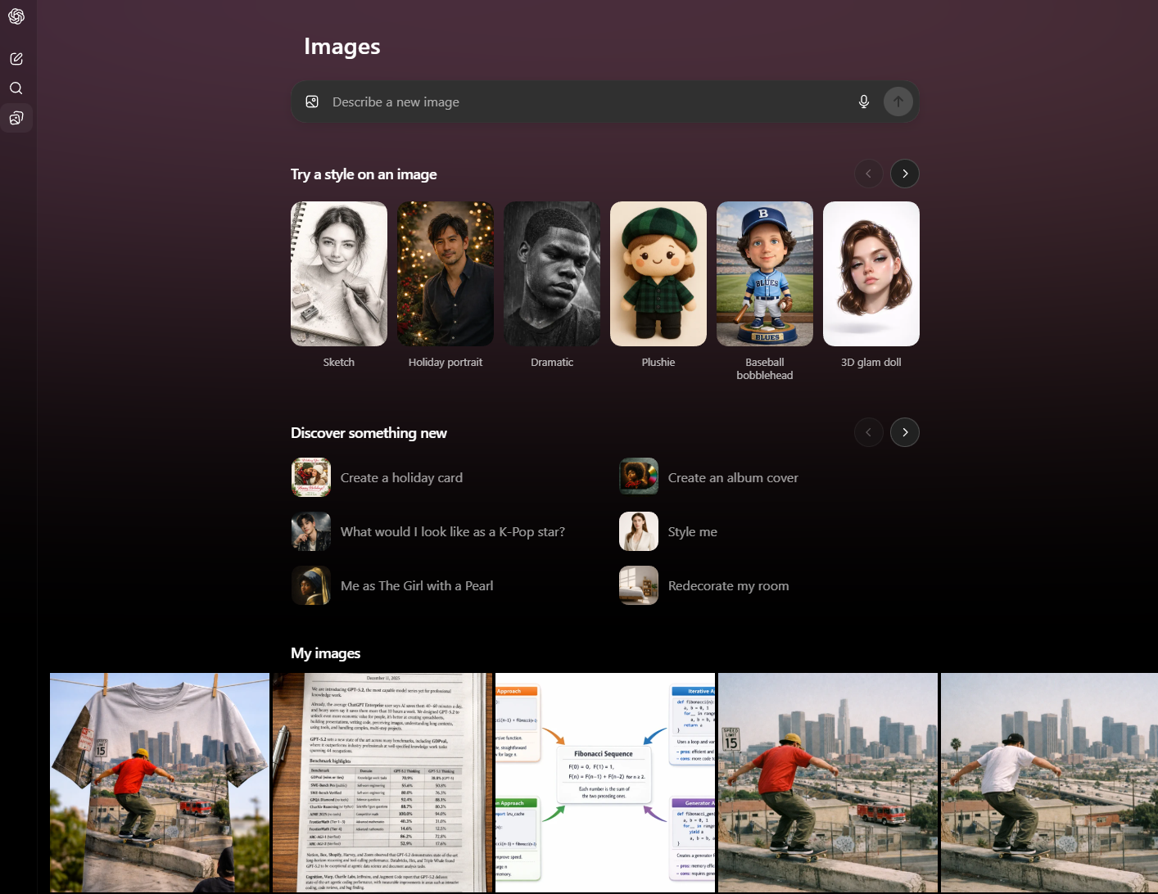Image resolution: width=1158 pixels, height=894 pixels.
Task: Apply the Sketch style
Action: [338, 273]
